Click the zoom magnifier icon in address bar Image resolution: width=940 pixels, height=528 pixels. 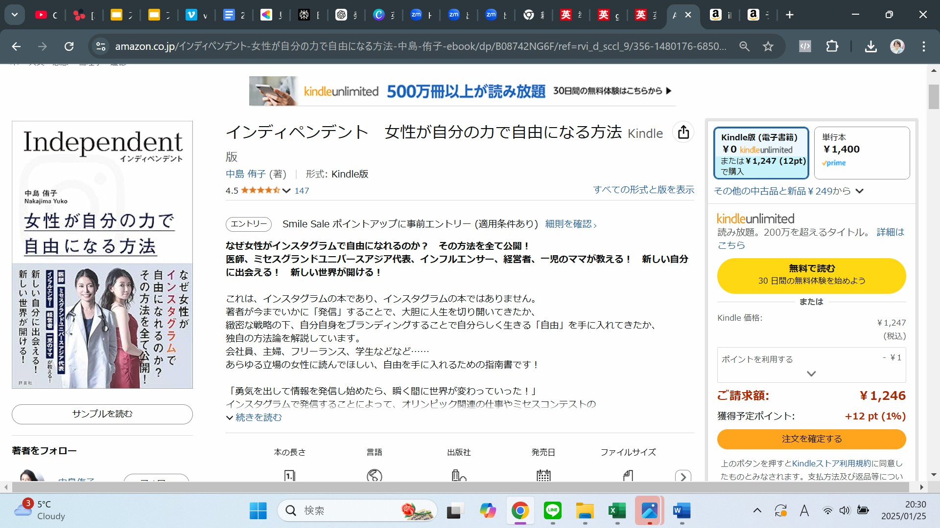[x=744, y=46]
